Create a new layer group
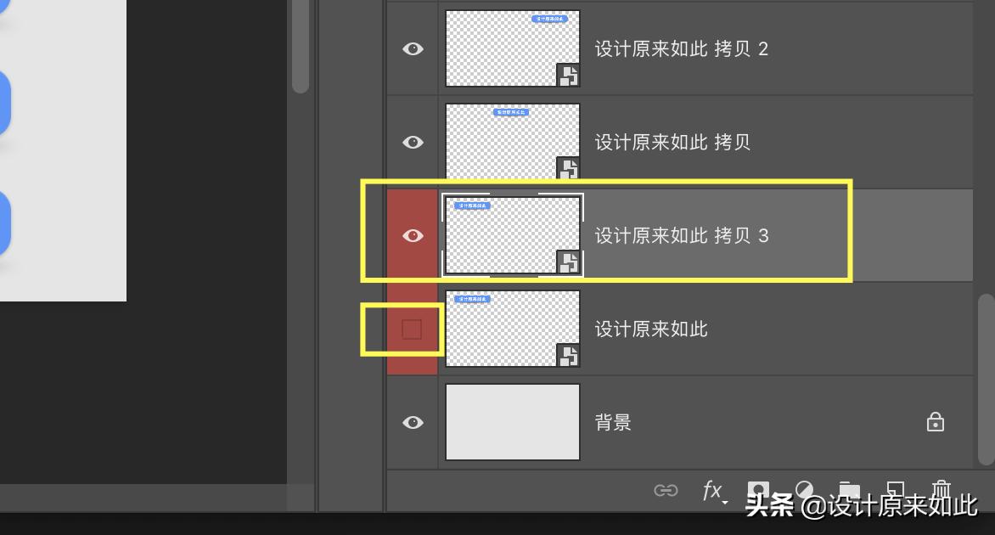995x535 pixels. click(850, 489)
